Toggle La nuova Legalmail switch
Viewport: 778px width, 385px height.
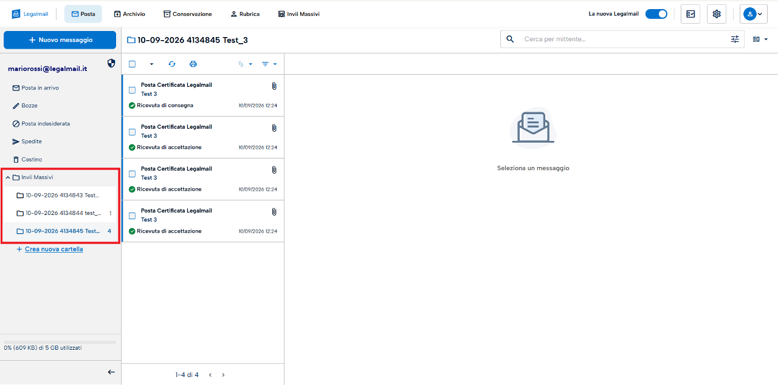tap(656, 14)
